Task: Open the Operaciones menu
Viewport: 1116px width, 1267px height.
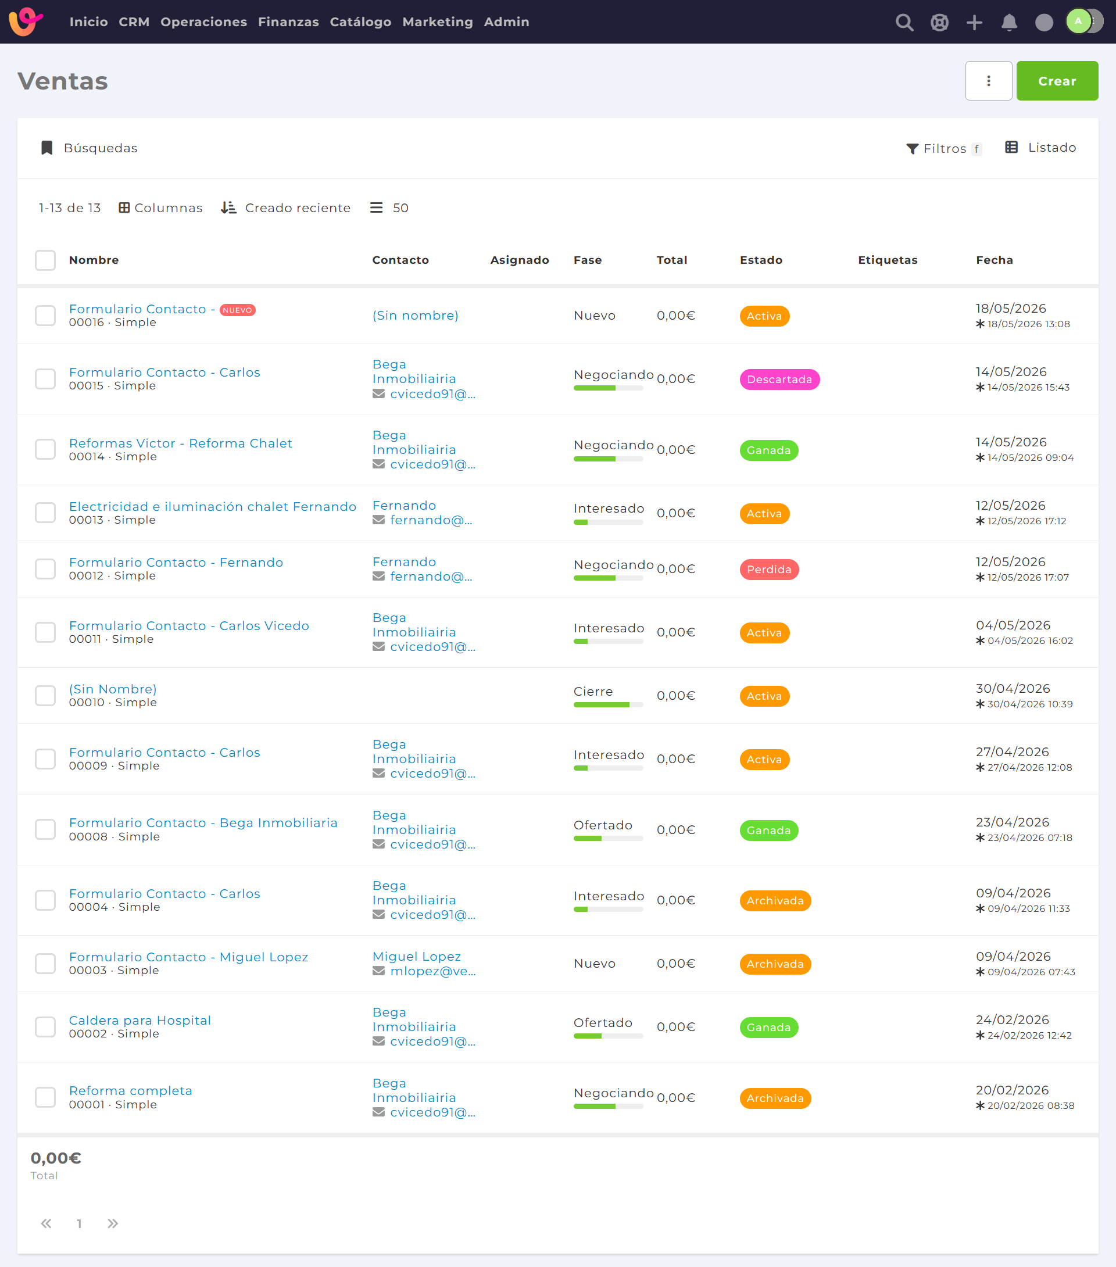Action: tap(204, 22)
